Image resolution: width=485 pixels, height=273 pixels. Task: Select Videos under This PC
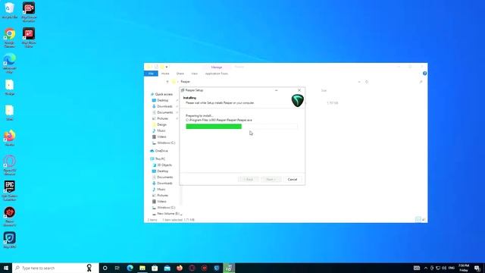(x=159, y=202)
